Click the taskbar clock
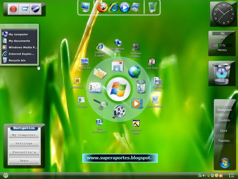Viewport: 238px width, 179px height. tap(231, 175)
